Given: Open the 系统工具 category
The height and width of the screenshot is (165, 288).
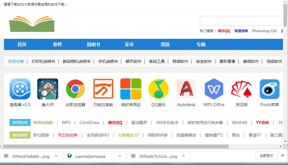Looking at the screenshot, I should coord(157,61).
